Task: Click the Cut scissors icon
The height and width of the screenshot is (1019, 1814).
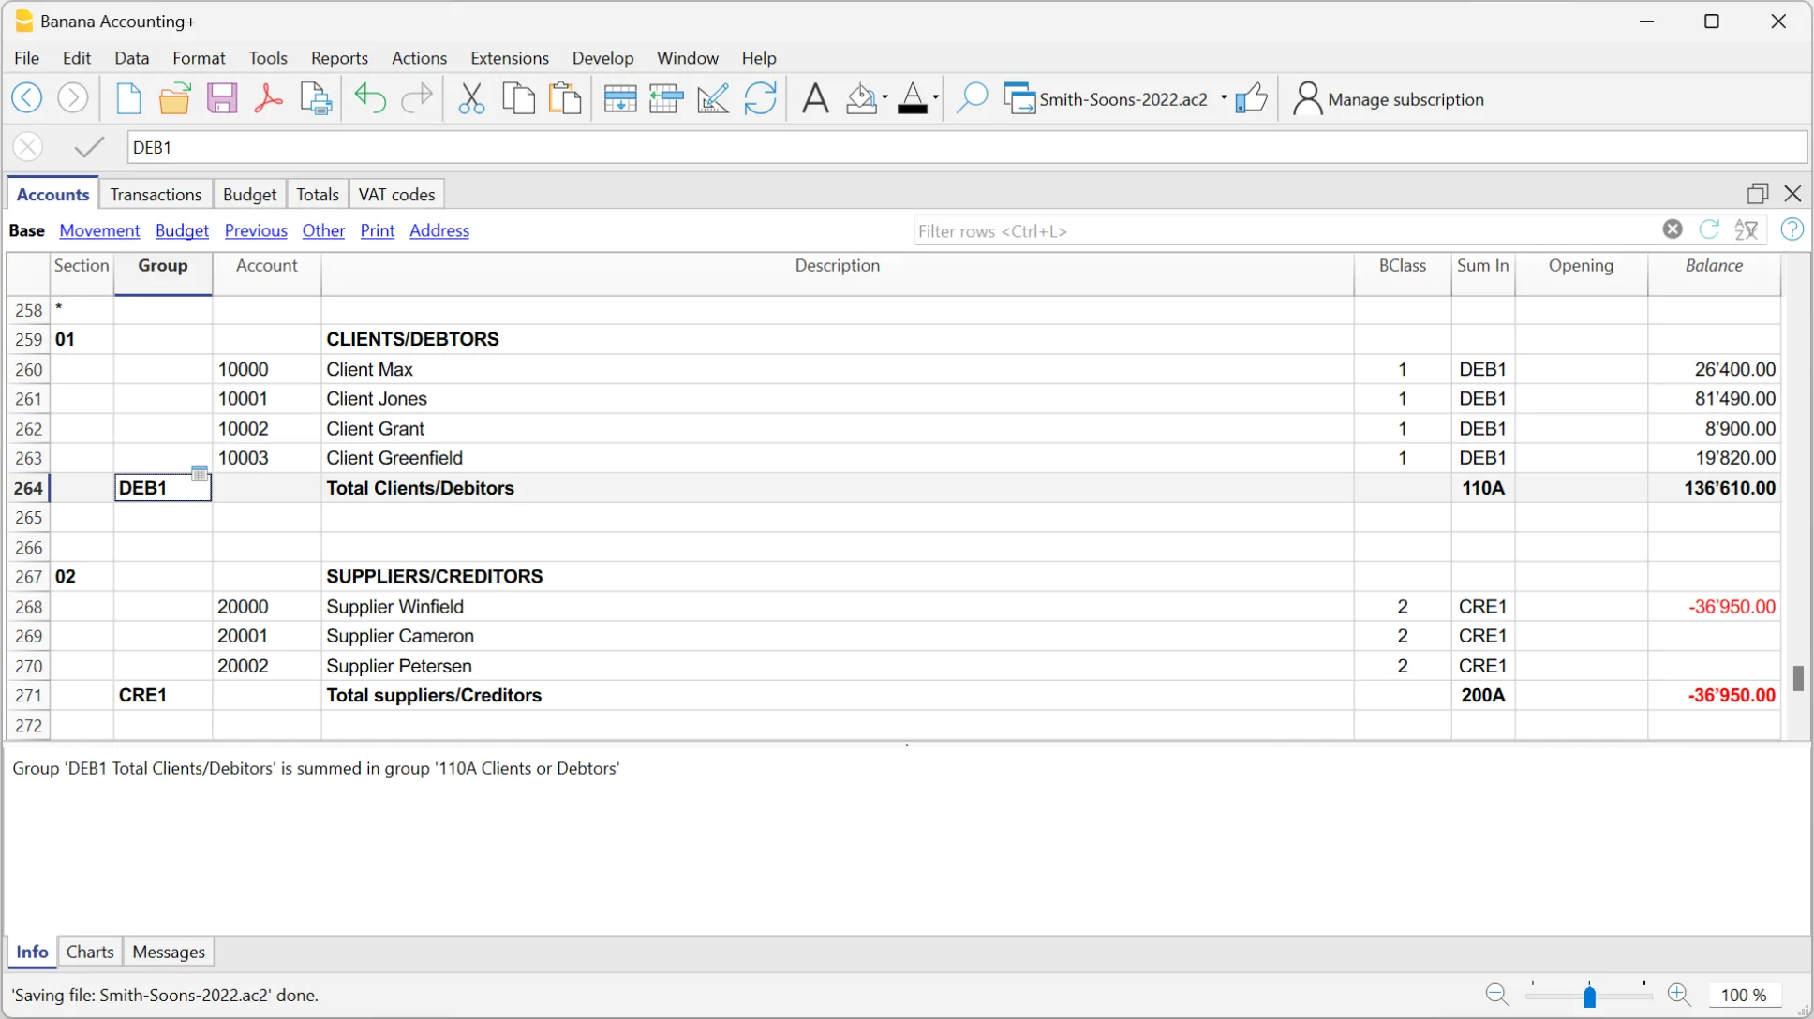Action: coord(471,98)
